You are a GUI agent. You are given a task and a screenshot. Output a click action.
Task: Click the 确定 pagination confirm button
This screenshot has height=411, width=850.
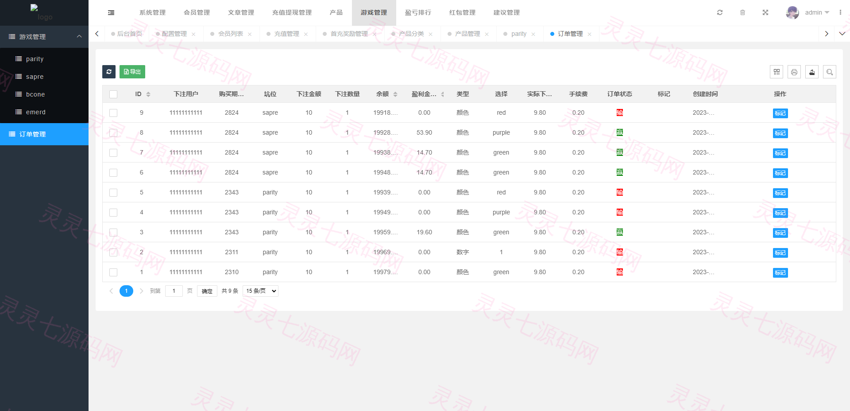click(207, 291)
